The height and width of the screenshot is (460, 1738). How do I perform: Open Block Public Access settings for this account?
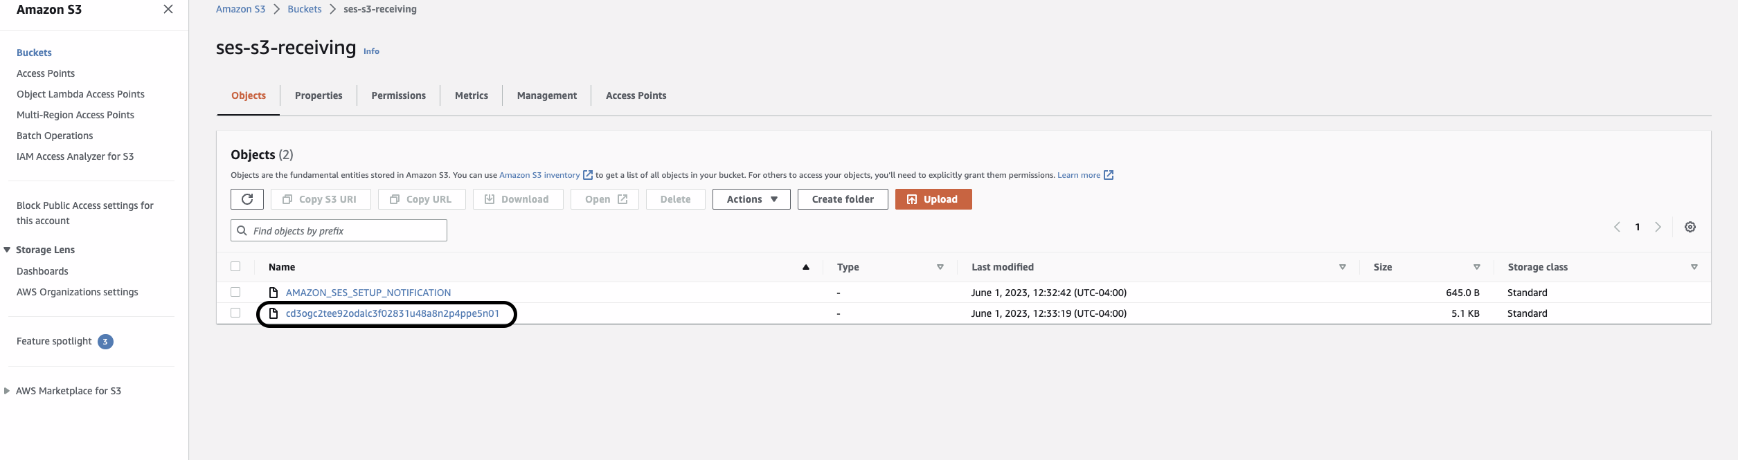coord(85,213)
